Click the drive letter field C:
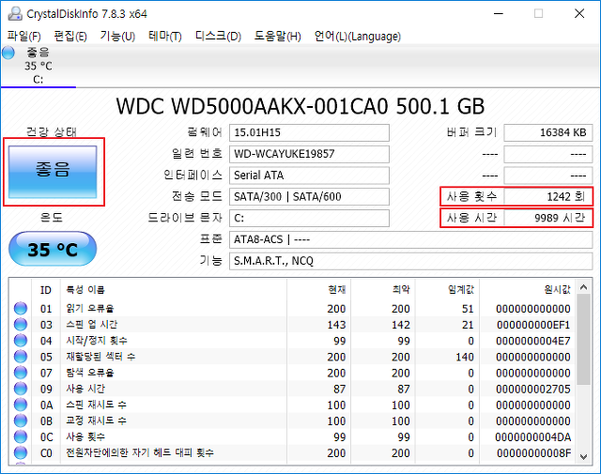This screenshot has width=601, height=474. 309,218
